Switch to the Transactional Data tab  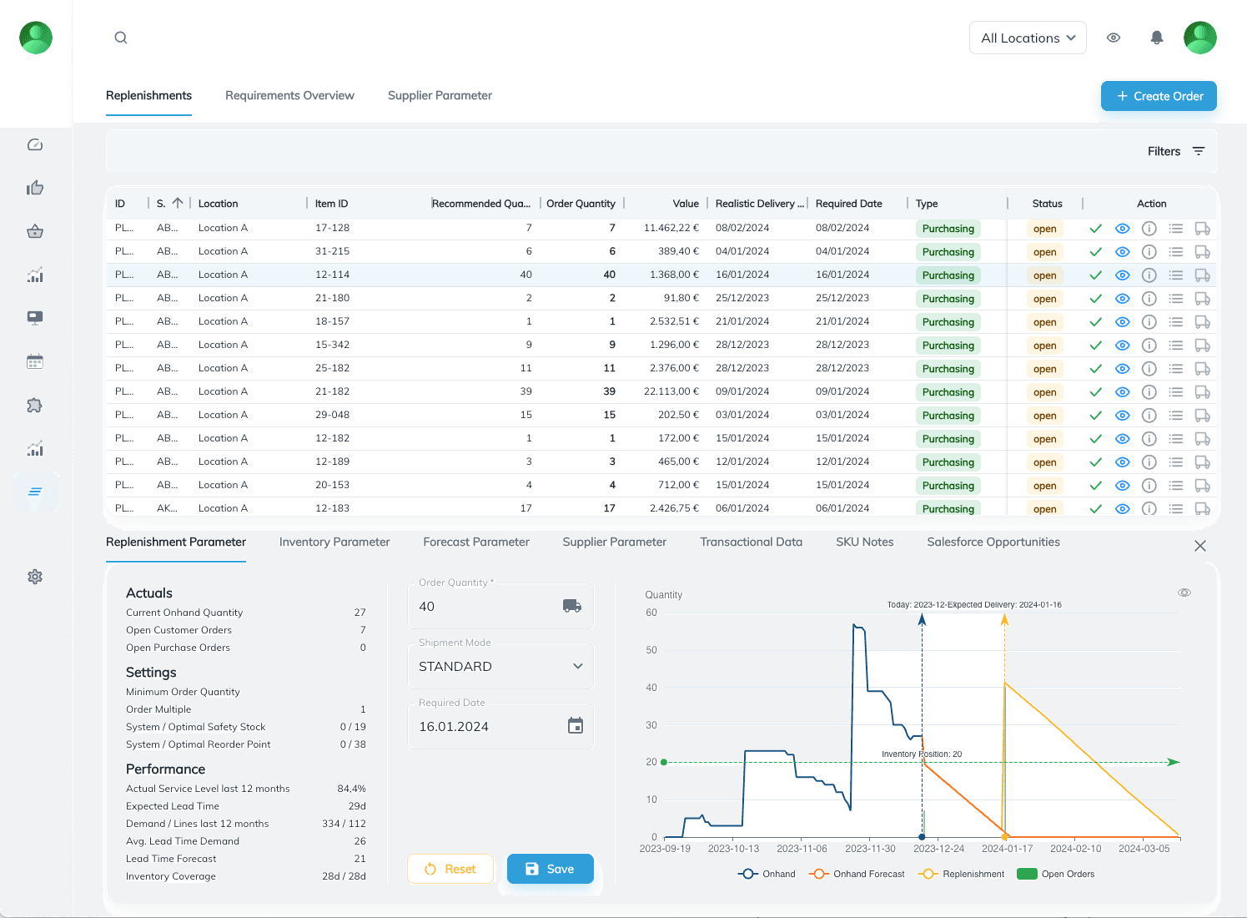pyautogui.click(x=751, y=542)
